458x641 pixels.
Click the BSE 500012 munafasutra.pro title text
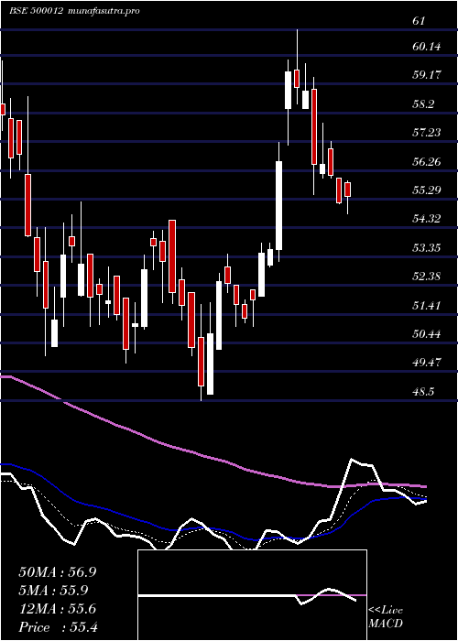(74, 11)
